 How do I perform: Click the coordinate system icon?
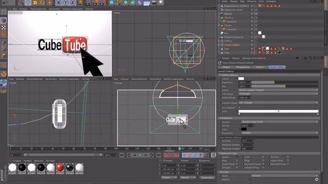(x=80, y=3)
